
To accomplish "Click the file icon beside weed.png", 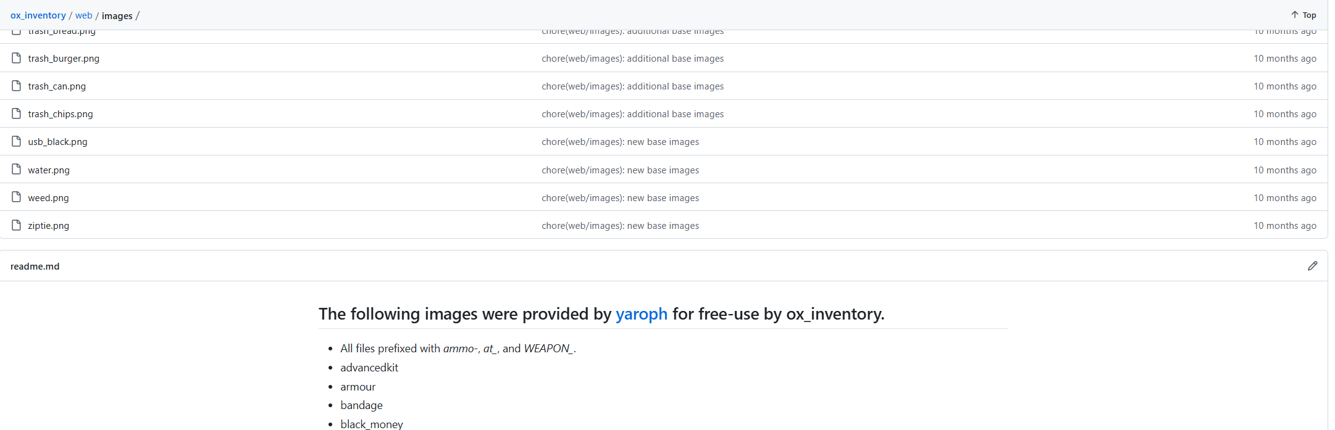I will tap(17, 197).
